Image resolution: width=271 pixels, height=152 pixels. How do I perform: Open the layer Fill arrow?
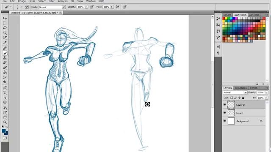pos(266,98)
